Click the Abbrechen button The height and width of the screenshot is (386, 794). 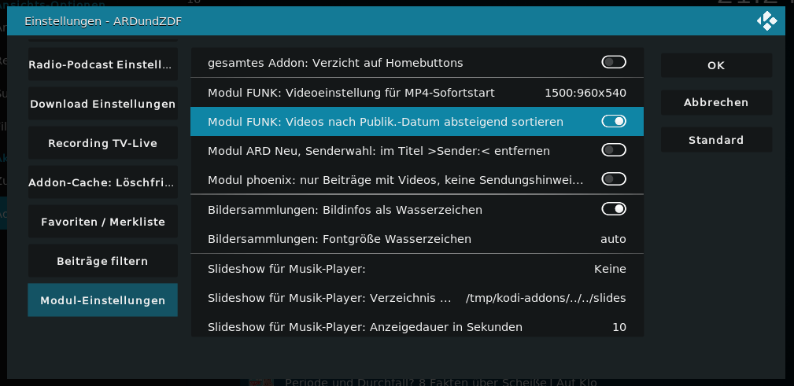point(717,102)
